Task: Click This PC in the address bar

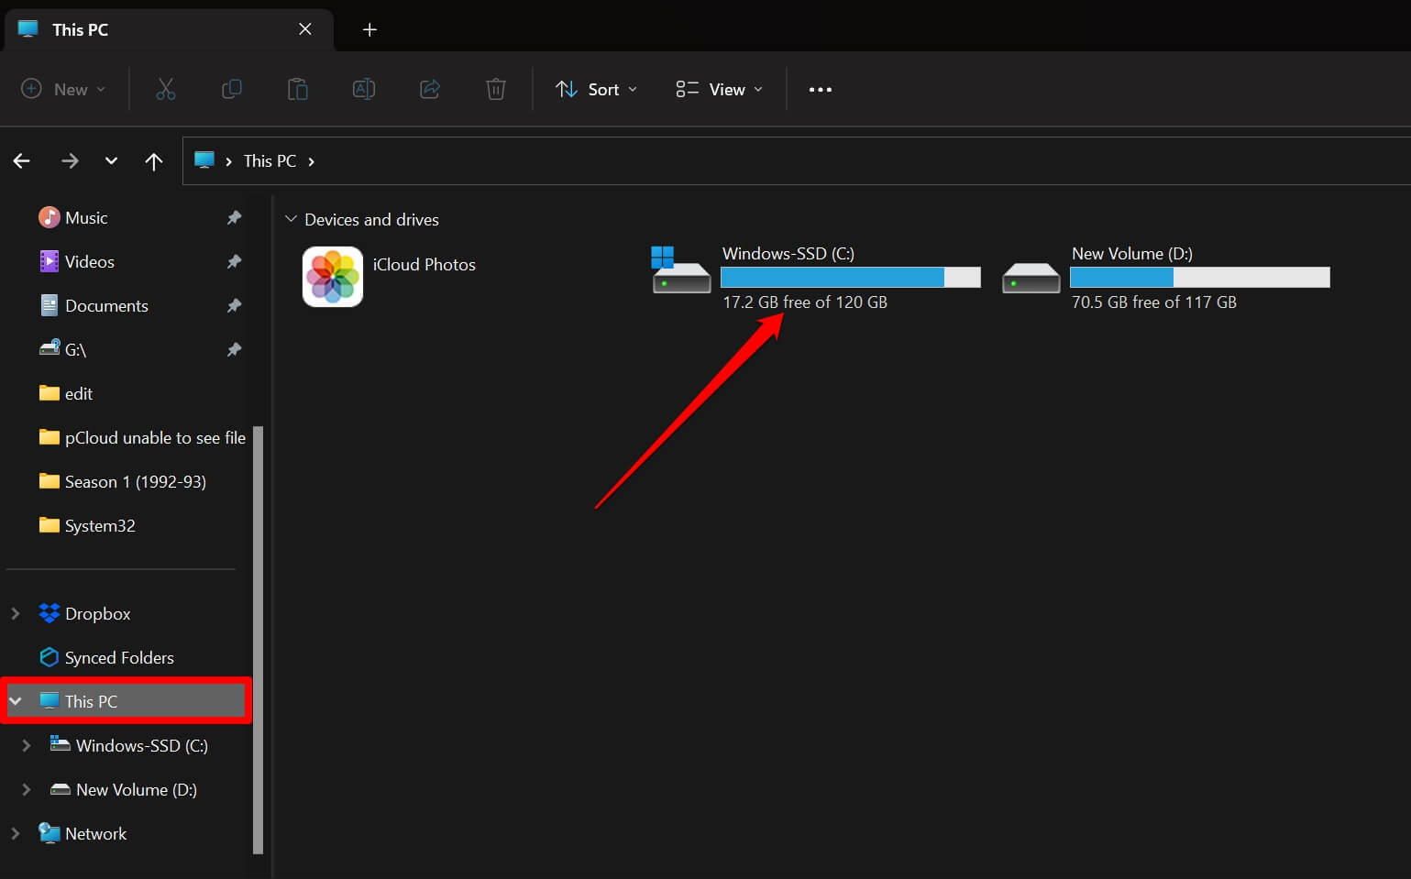Action: [268, 160]
